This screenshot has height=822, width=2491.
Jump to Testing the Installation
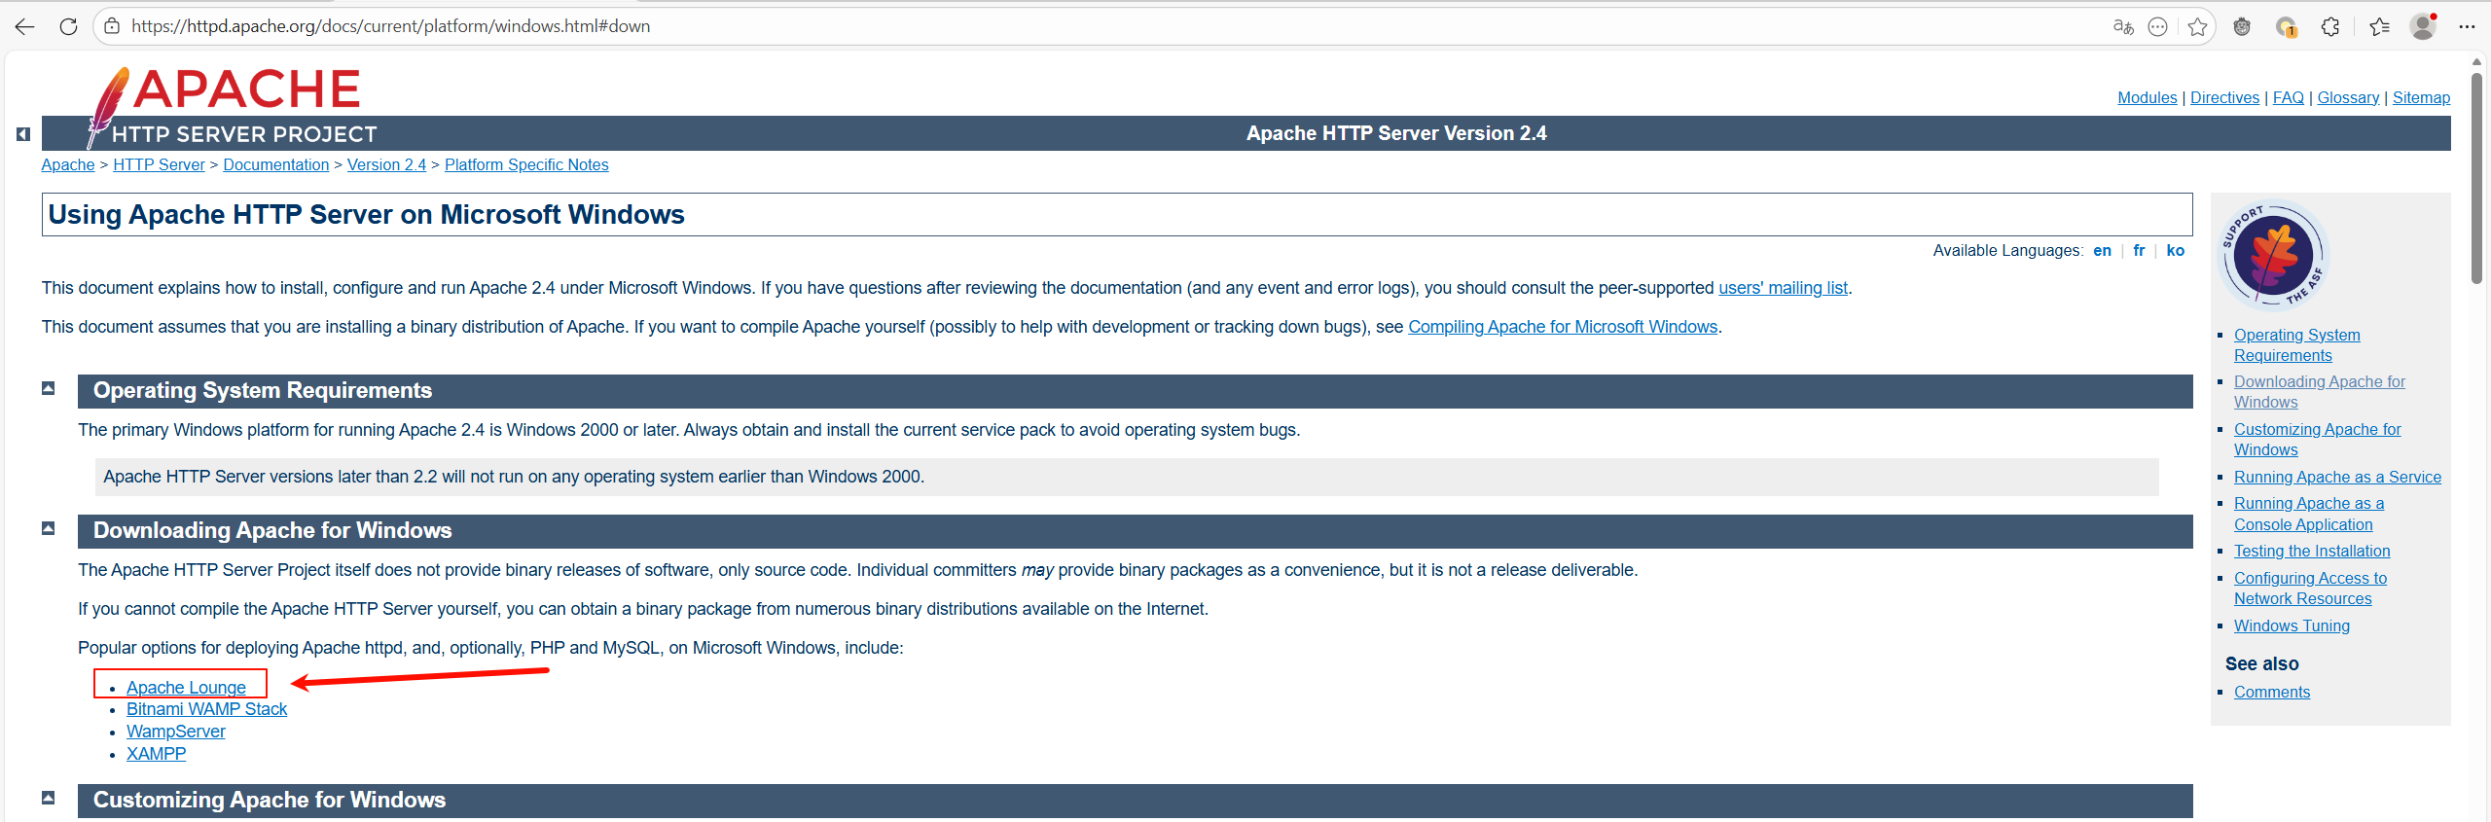click(x=2312, y=551)
